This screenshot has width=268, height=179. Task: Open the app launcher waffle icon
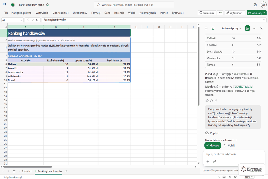click(4, 5)
